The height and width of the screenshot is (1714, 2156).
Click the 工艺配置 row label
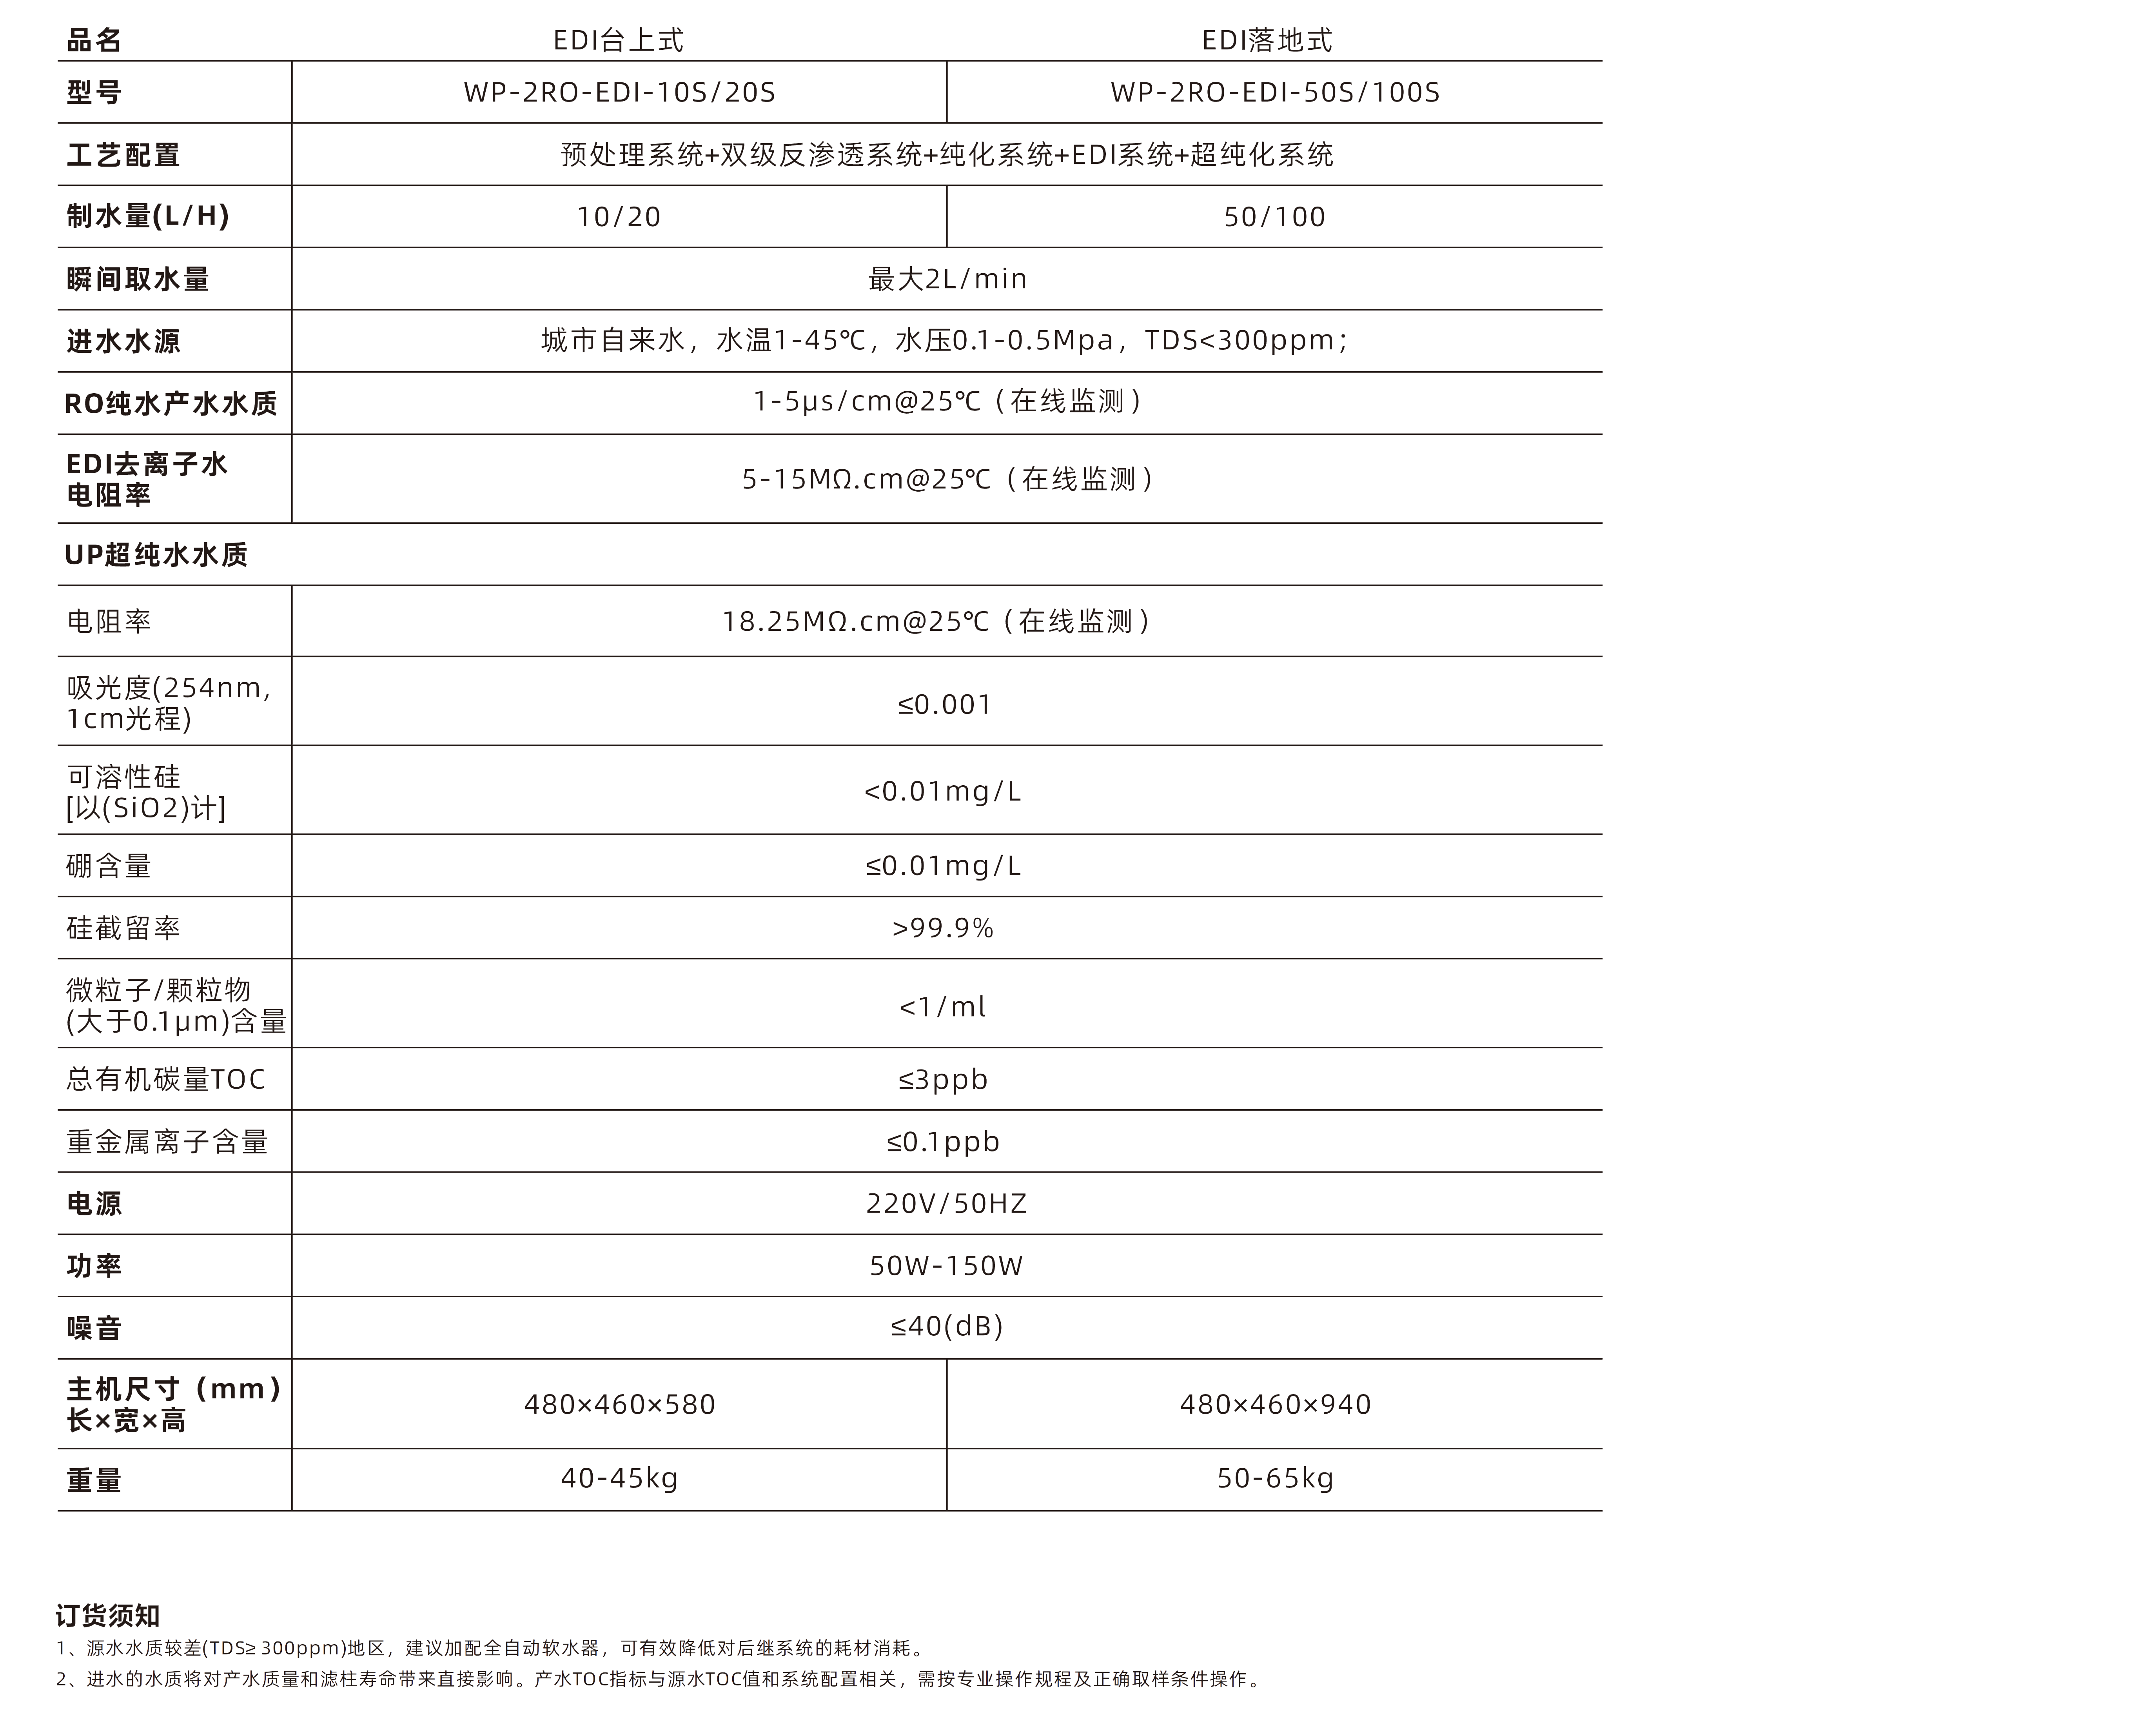point(123,155)
